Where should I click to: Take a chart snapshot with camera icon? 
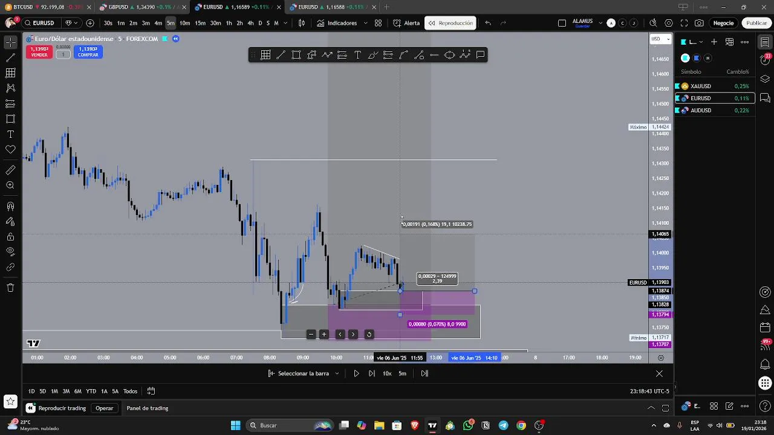699,23
